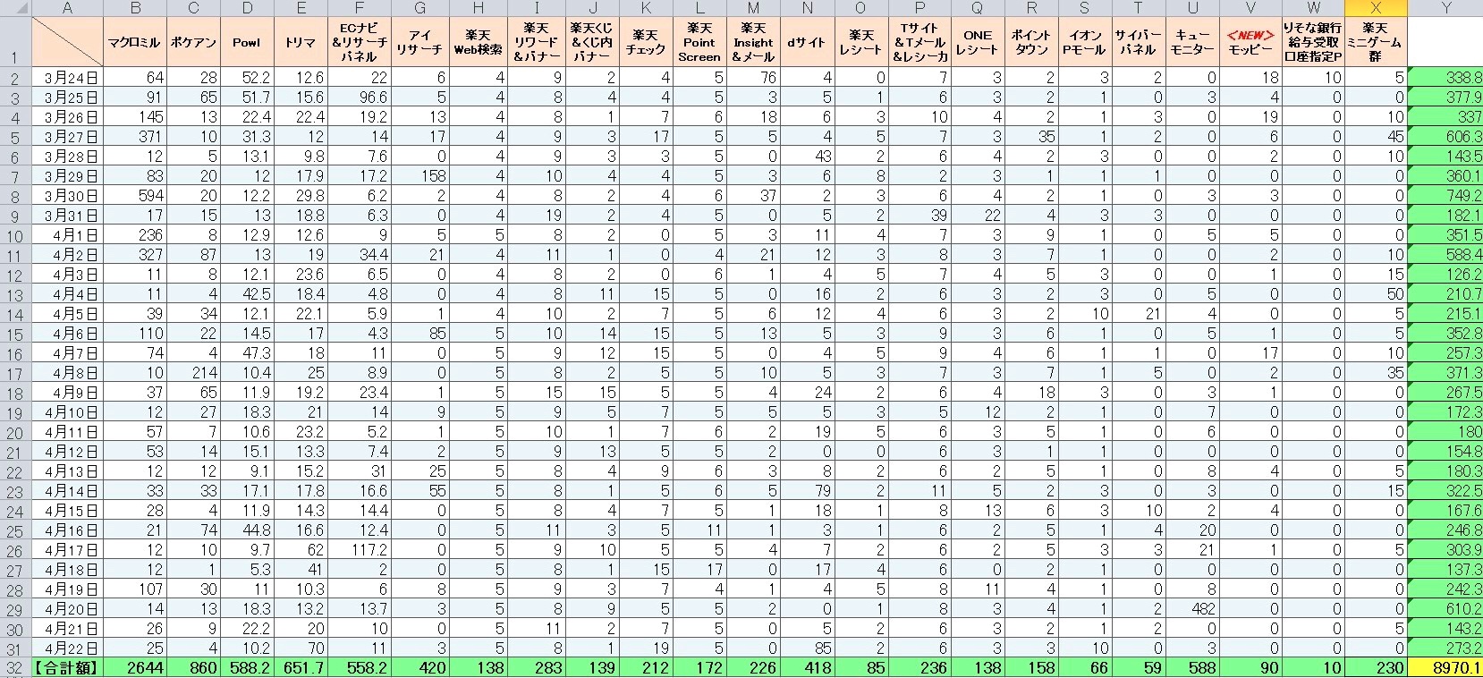Select ポケアン value 214 on 4月8日

point(193,373)
